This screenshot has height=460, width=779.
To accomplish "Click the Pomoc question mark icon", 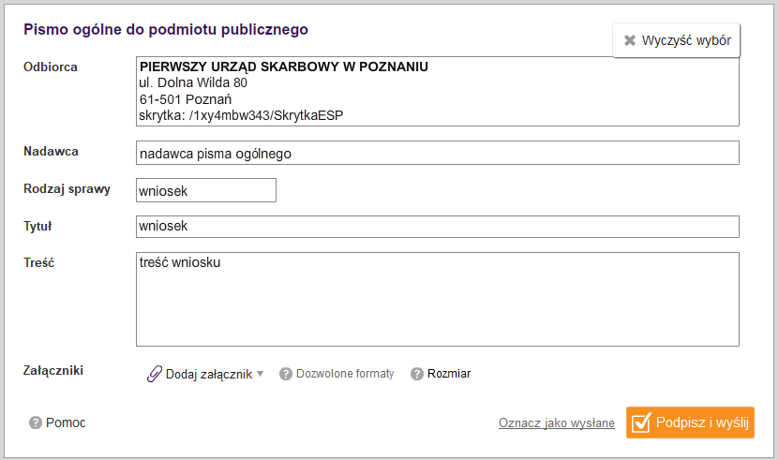I will point(36,423).
